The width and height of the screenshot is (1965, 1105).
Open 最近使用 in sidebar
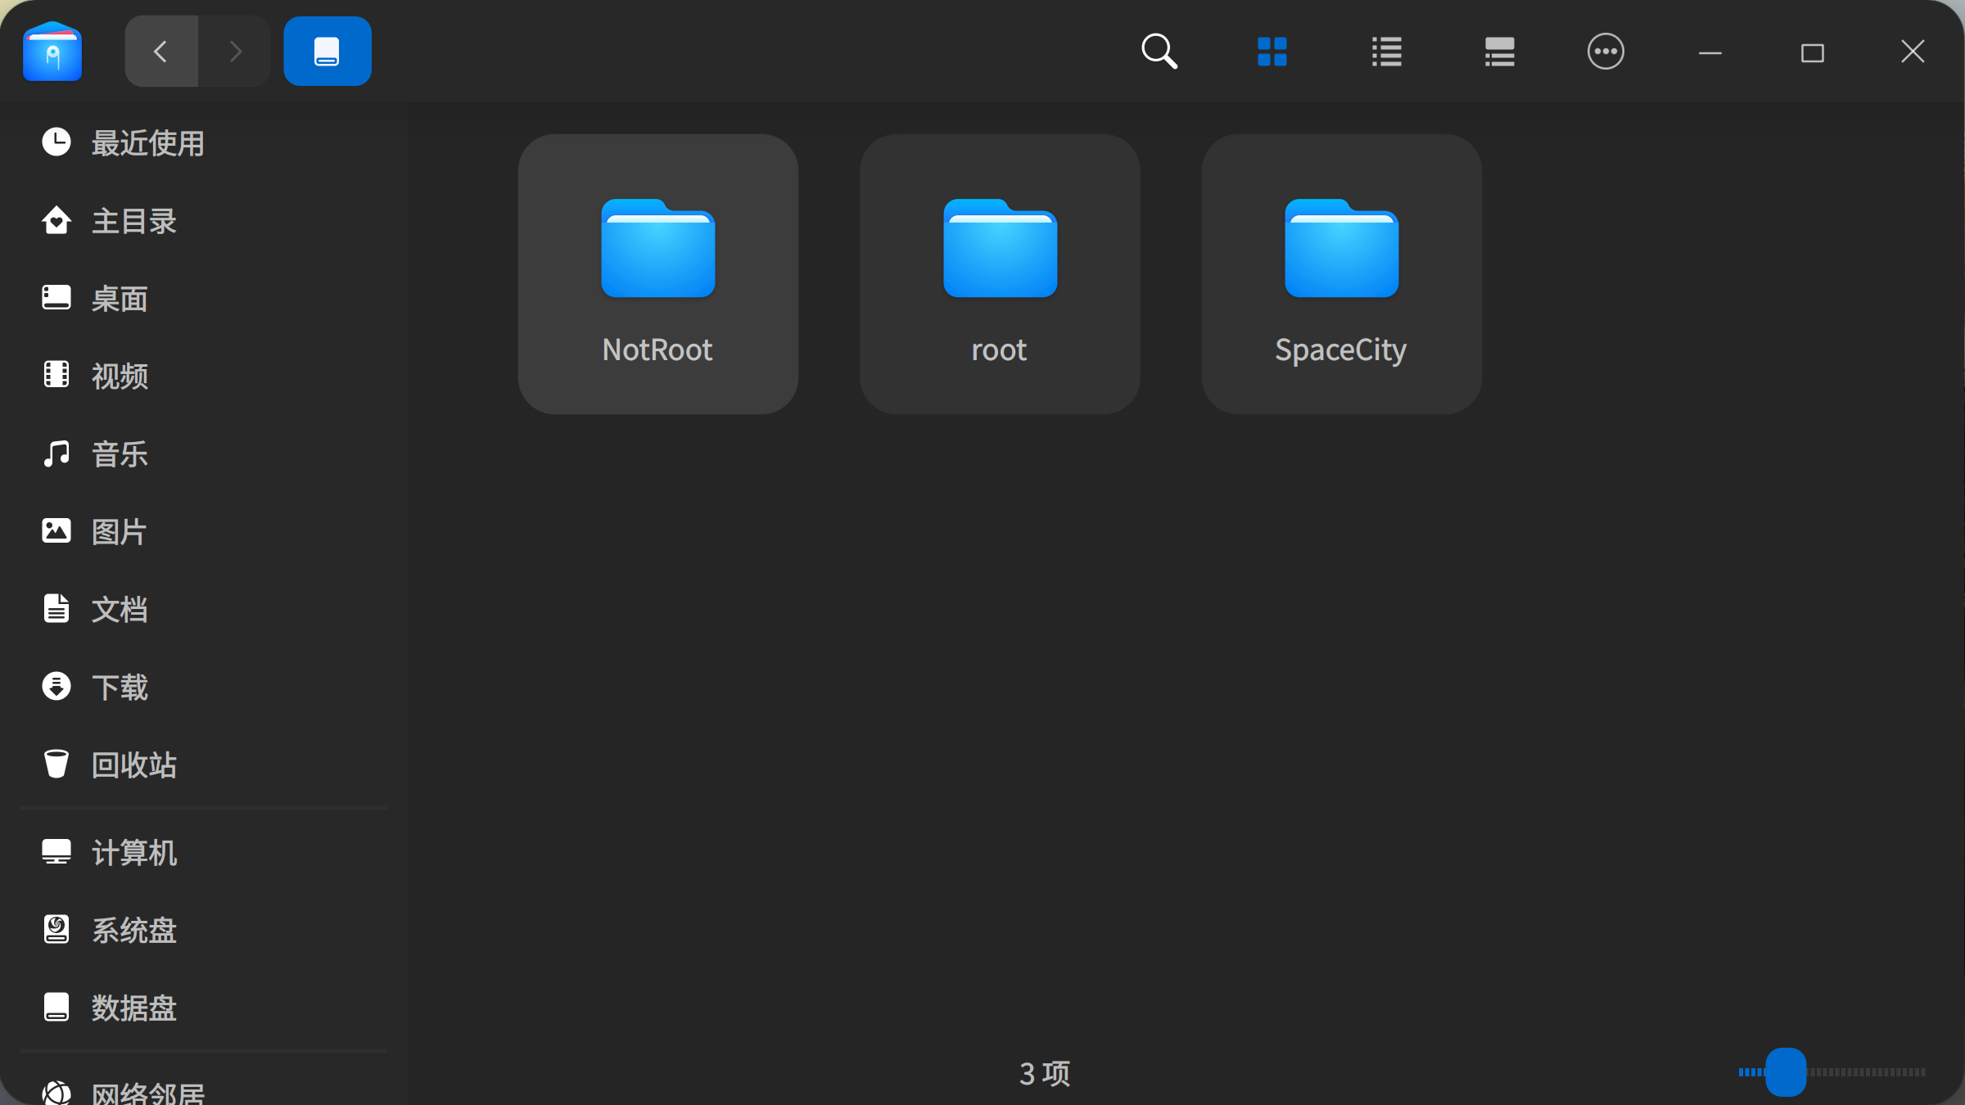[x=203, y=143]
